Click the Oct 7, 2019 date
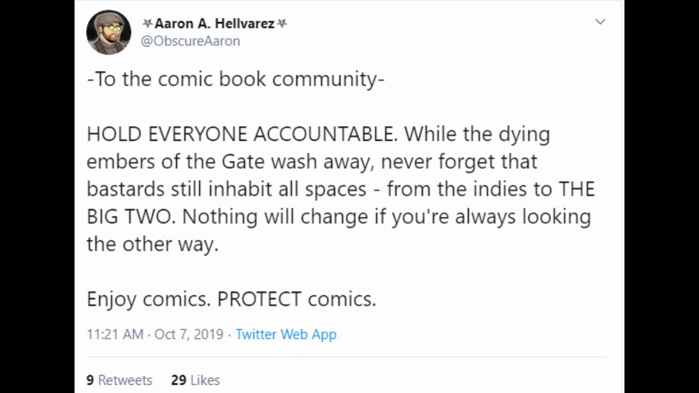This screenshot has width=699, height=393. [x=189, y=334]
